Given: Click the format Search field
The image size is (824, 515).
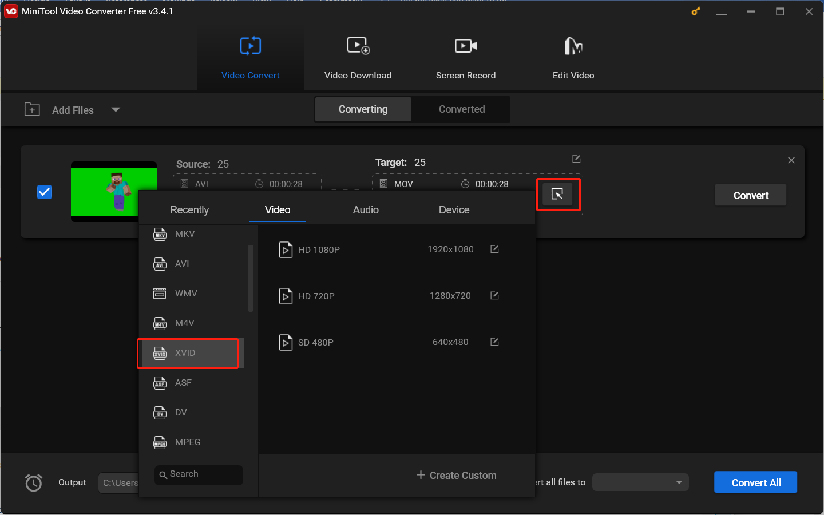Looking at the screenshot, I should pos(199,474).
